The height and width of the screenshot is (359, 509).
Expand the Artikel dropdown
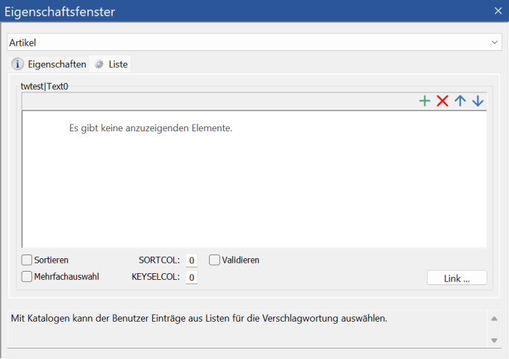coord(495,43)
